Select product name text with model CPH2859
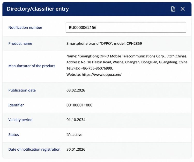The image size is (194, 162). (104, 43)
